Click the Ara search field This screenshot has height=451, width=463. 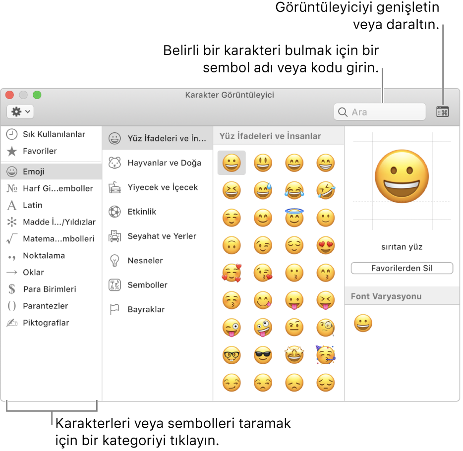(380, 112)
